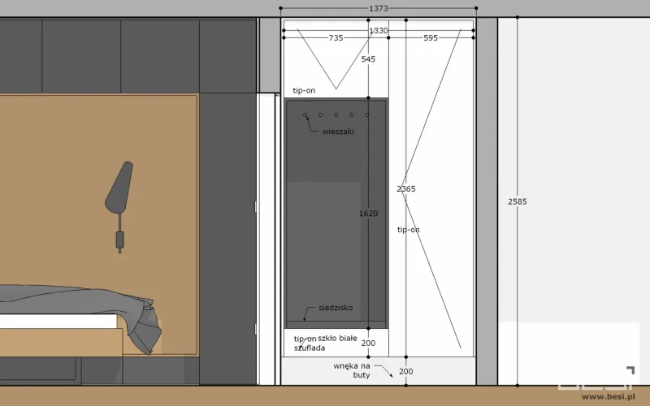Click tip-on label under the top cabinet
Viewport: 650px width, 406px height.
(x=304, y=90)
